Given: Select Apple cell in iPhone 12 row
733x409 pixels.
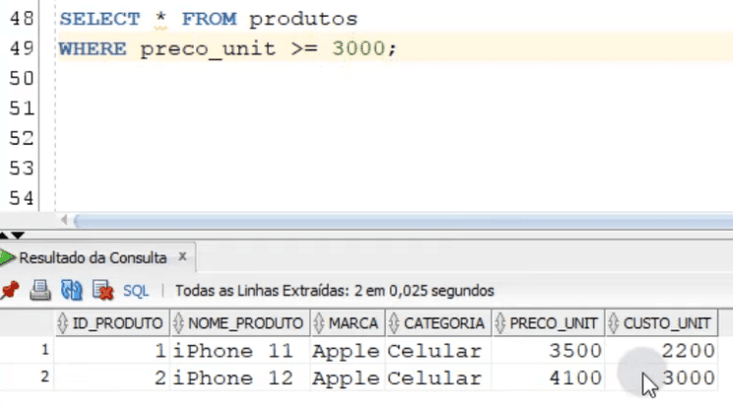Looking at the screenshot, I should (347, 378).
